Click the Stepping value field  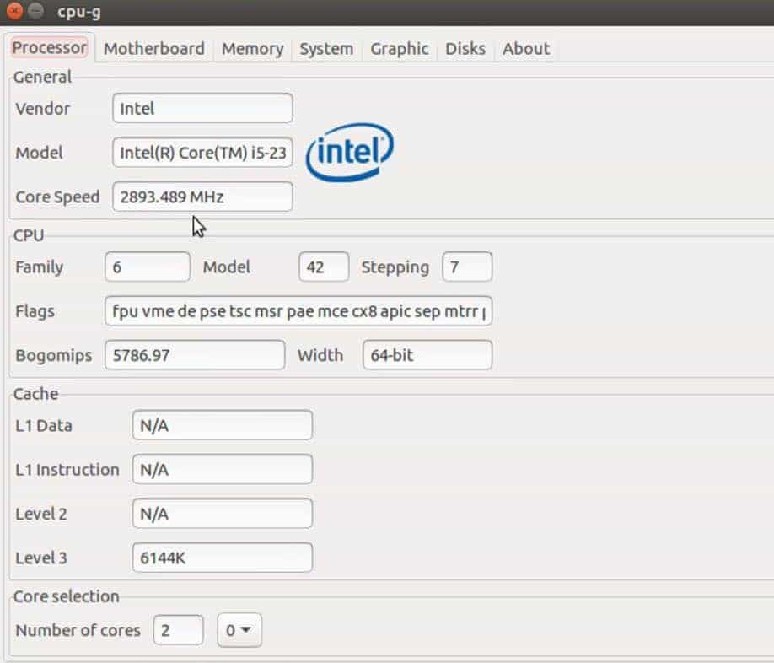pos(467,267)
